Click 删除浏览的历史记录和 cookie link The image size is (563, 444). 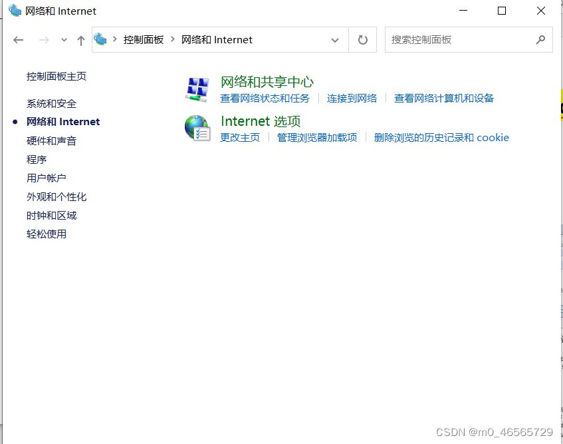[x=441, y=137]
